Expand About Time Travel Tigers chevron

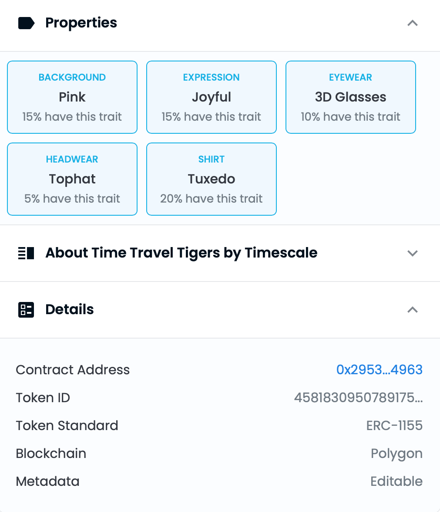click(412, 253)
